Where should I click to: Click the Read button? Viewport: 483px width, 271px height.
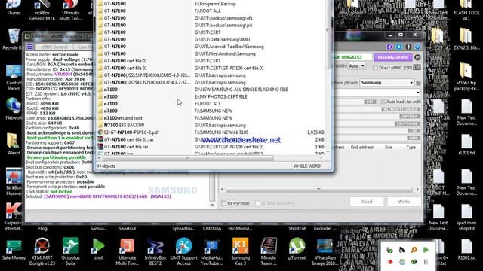pyautogui.click(x=367, y=202)
